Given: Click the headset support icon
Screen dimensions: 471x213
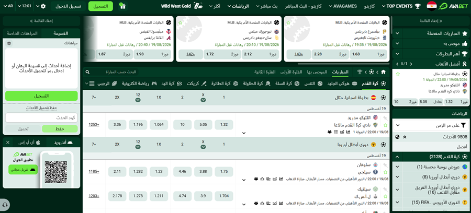Looking at the screenshot, I should coord(5,205).
